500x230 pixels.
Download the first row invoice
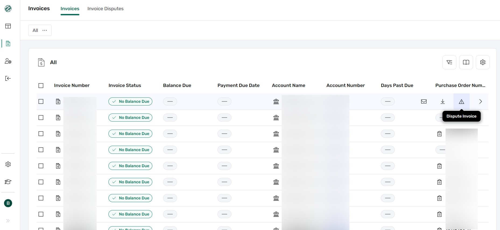[x=443, y=101]
